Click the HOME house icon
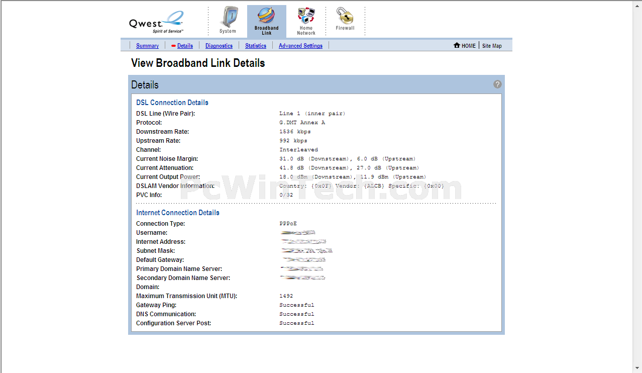Image resolution: width=642 pixels, height=373 pixels. tap(457, 45)
